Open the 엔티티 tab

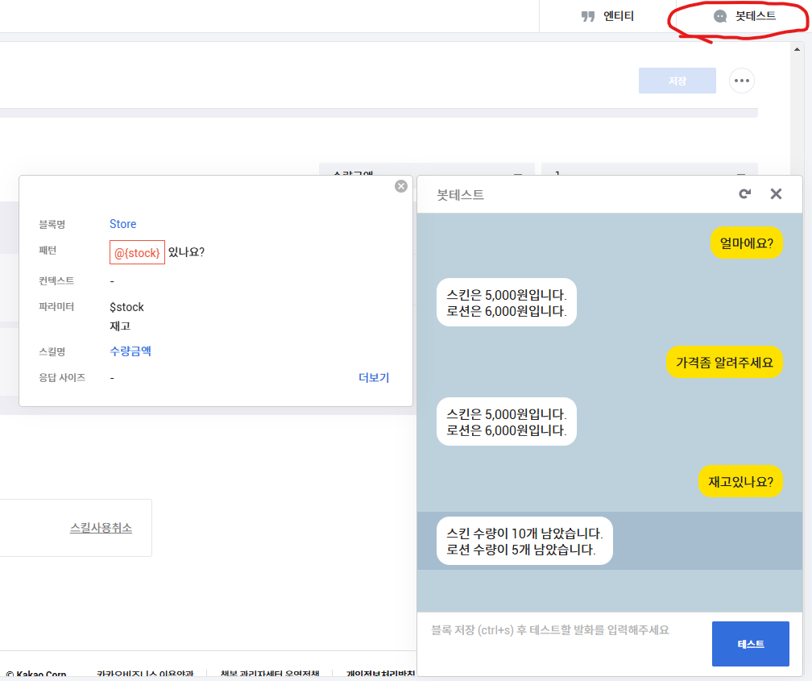607,16
